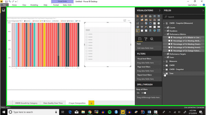This screenshot has width=206, height=115.
Task: Select the Pie chart visualization
Action: 146,23
